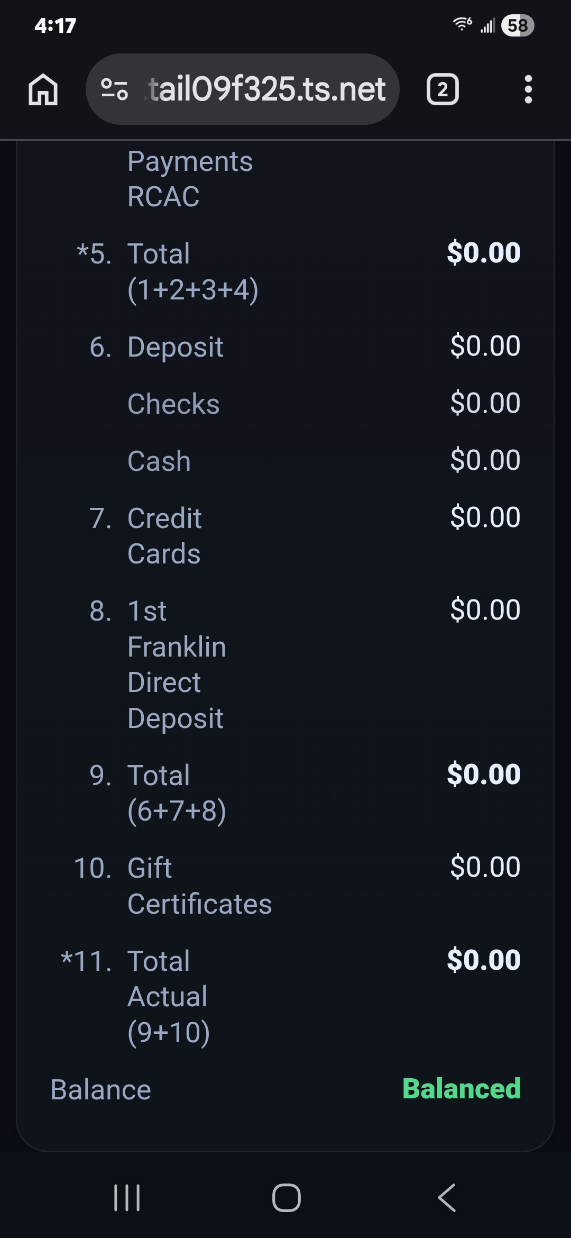The image size is (571, 1238).
Task: Select the Deposit row amount
Action: click(x=485, y=346)
